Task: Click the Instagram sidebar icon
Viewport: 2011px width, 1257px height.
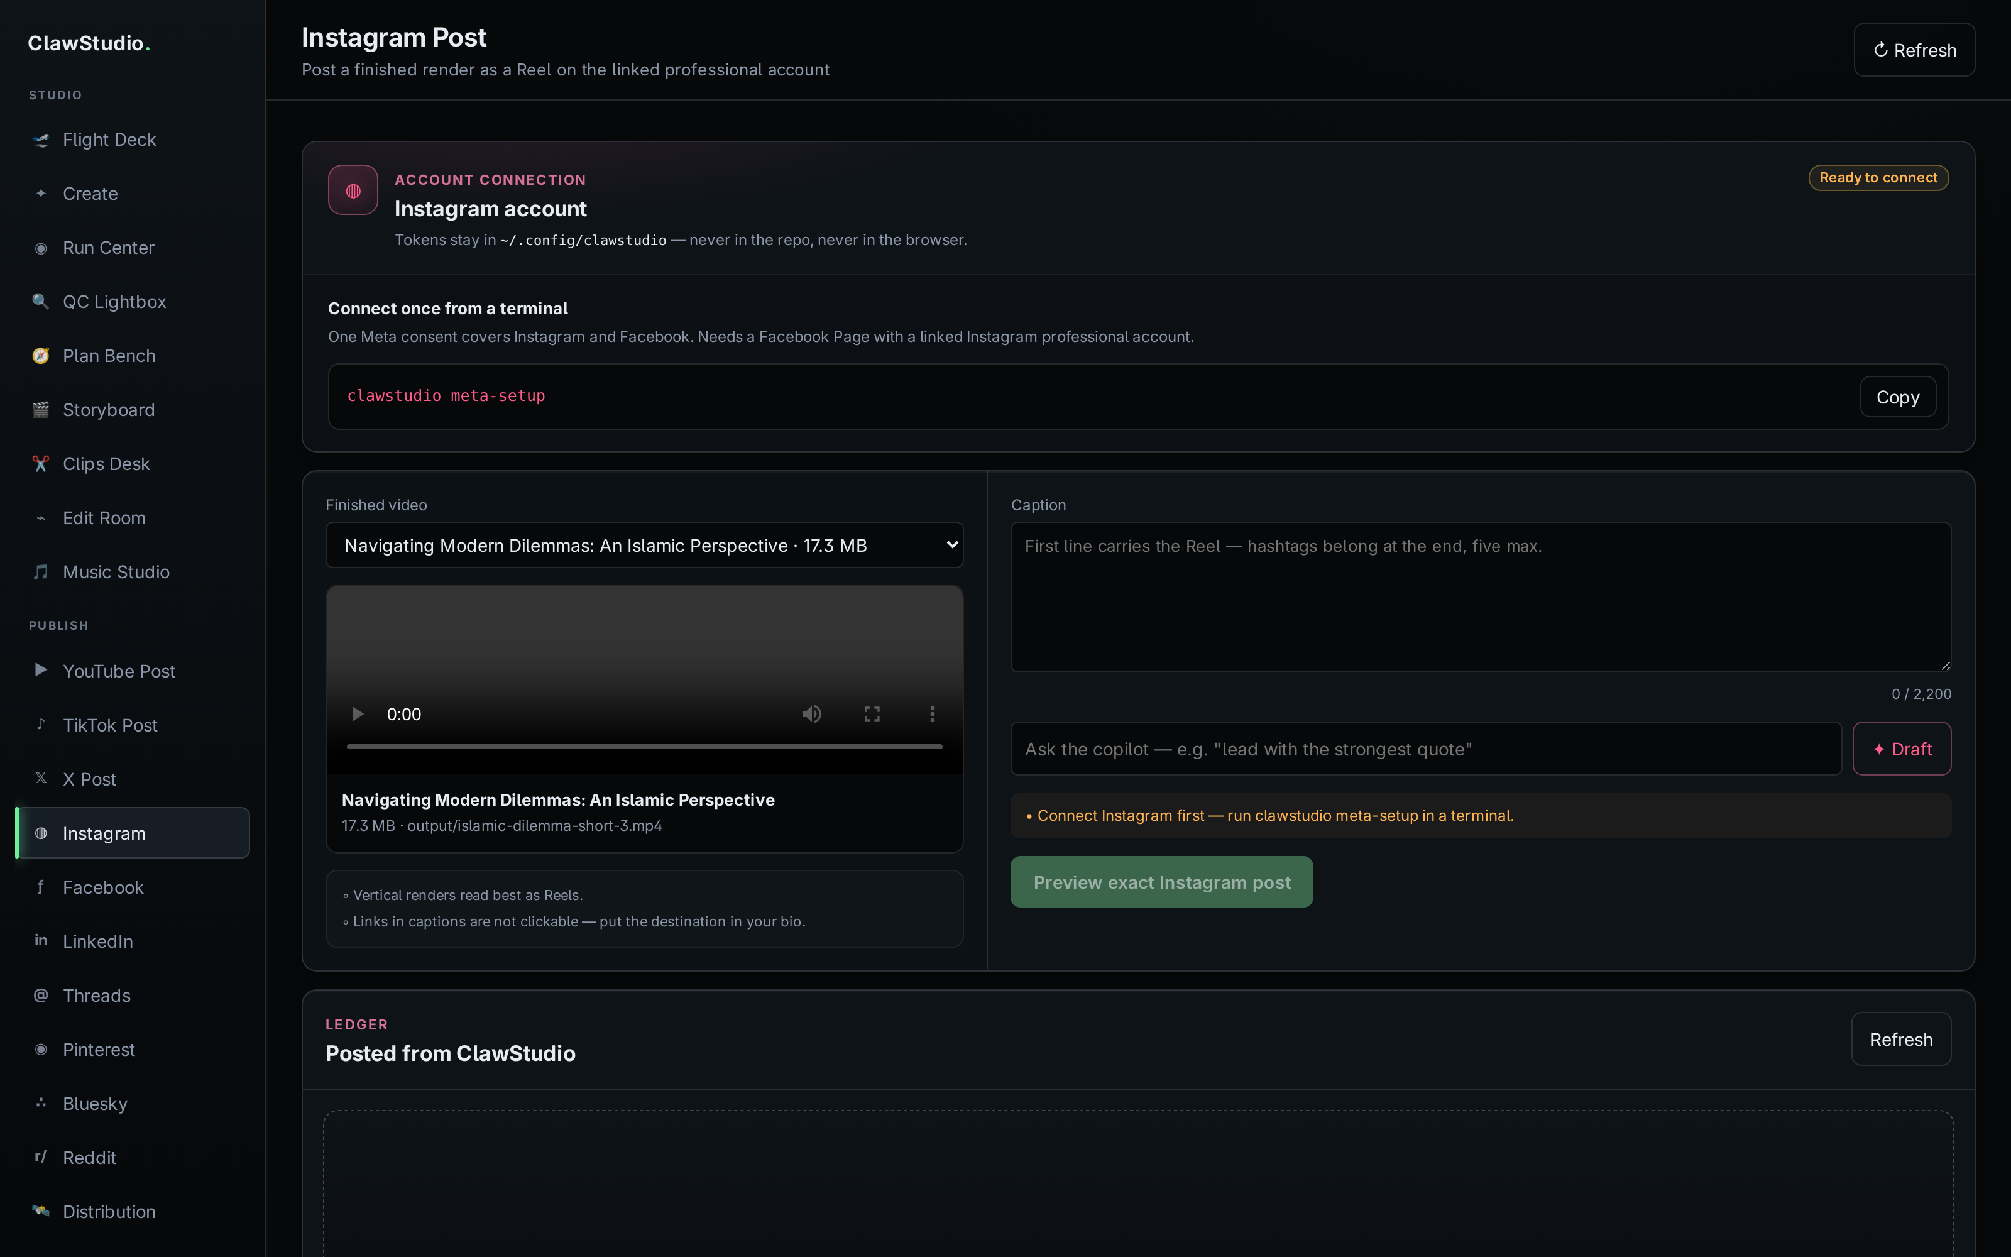Action: [x=41, y=833]
